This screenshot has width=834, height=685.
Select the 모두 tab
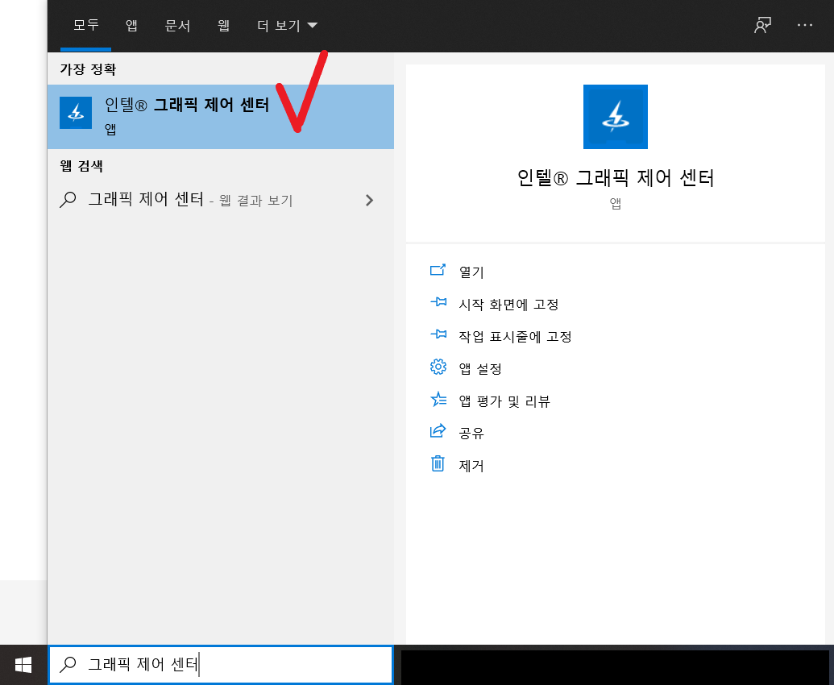(85, 25)
